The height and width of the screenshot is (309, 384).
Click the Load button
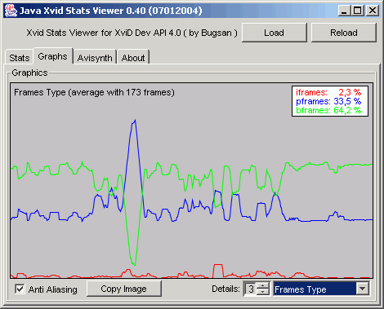point(275,33)
